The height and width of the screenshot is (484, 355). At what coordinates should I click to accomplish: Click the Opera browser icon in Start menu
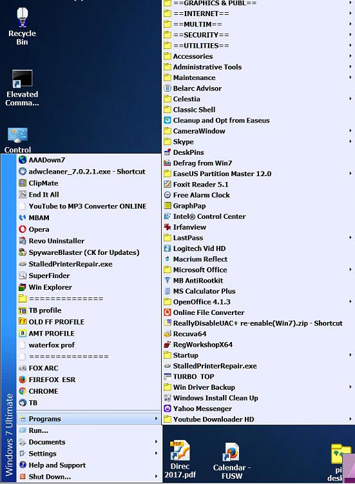point(23,229)
